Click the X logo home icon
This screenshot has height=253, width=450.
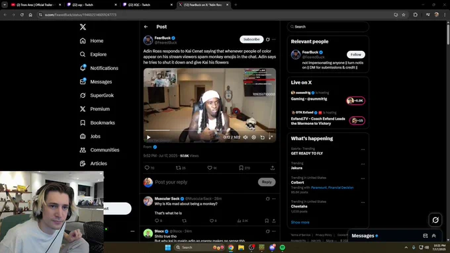(x=83, y=27)
